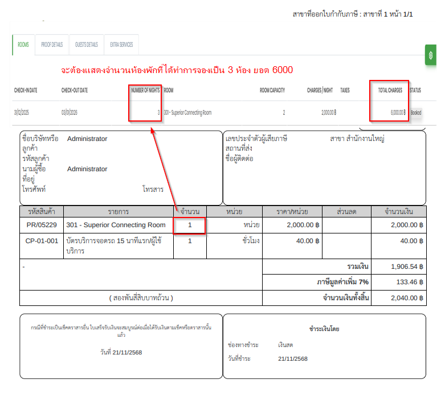Click the Total Charges column header
The image size is (445, 395).
(x=390, y=90)
